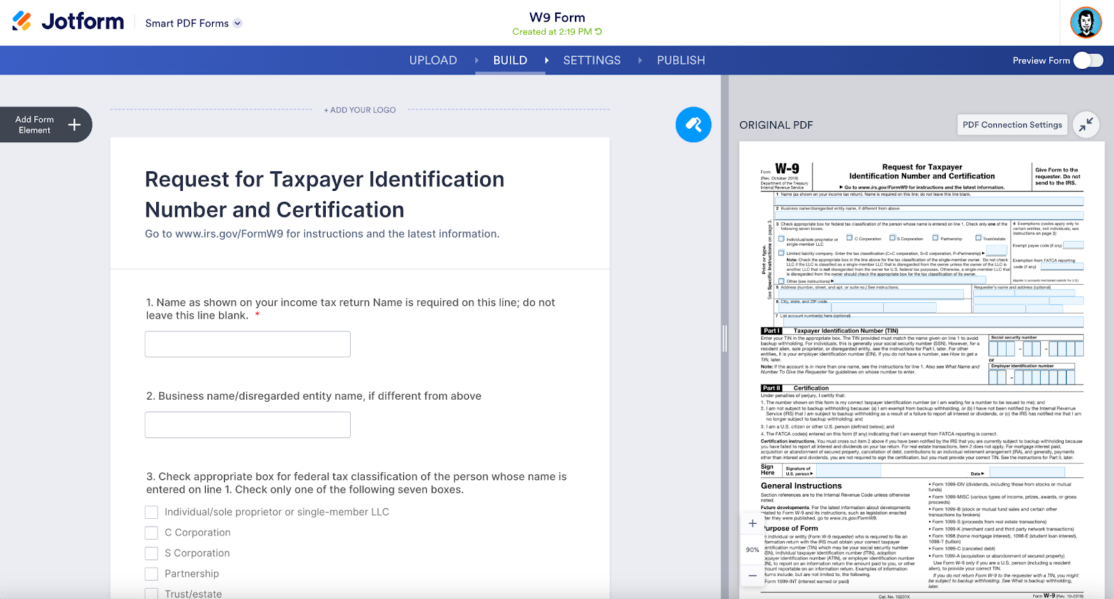The width and height of the screenshot is (1114, 599).
Task: Check Individual/sole proprietor or single-member LLC
Action: pos(151,512)
